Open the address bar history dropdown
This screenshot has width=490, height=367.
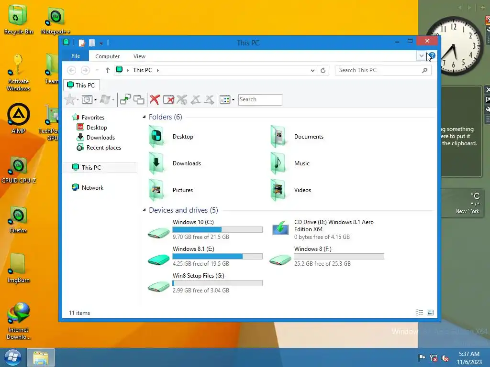tap(312, 71)
